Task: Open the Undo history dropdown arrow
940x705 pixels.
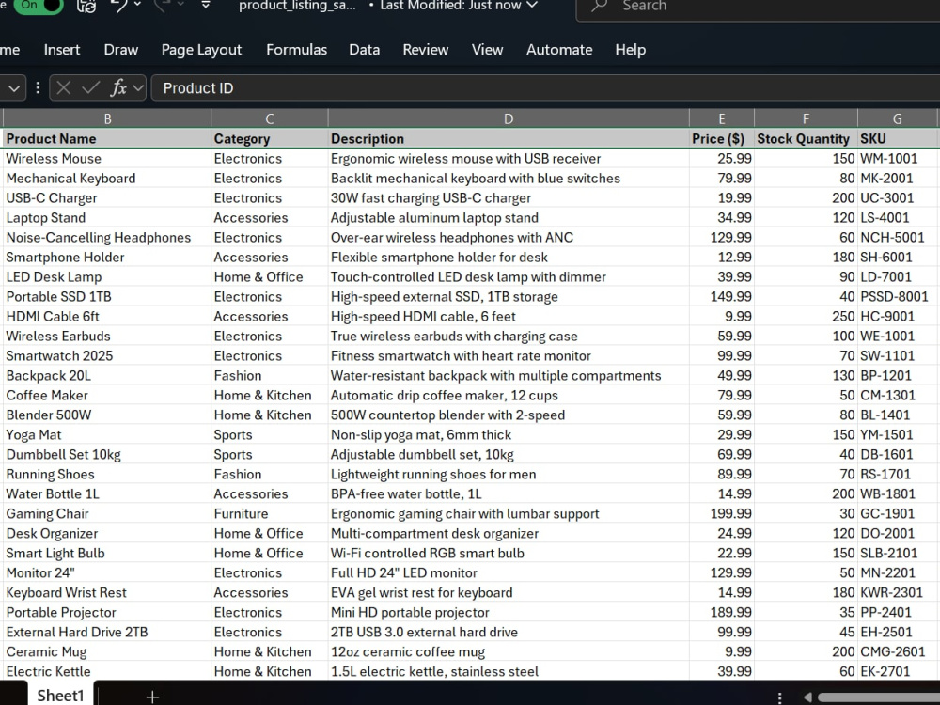Action: click(138, 5)
